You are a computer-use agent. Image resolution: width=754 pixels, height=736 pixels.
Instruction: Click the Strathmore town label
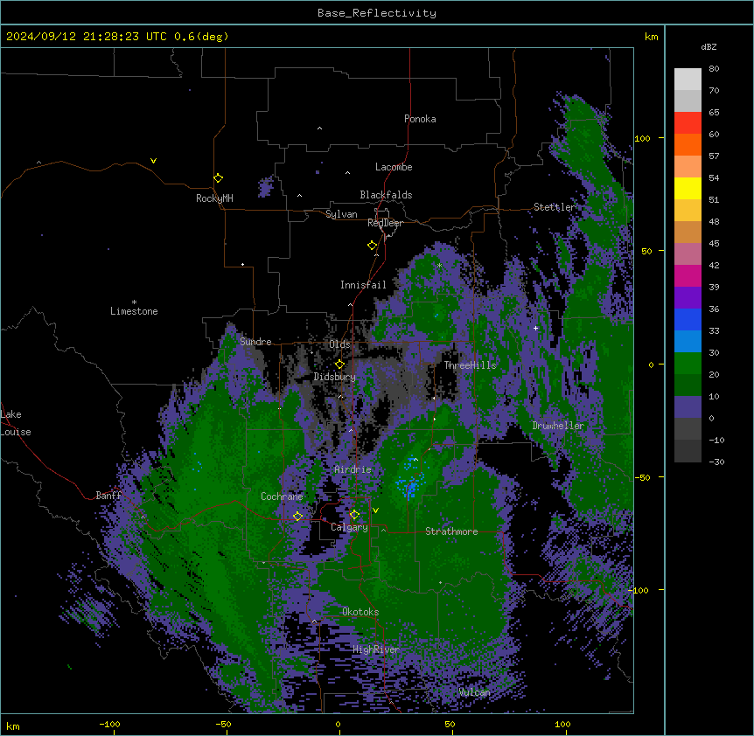click(451, 531)
